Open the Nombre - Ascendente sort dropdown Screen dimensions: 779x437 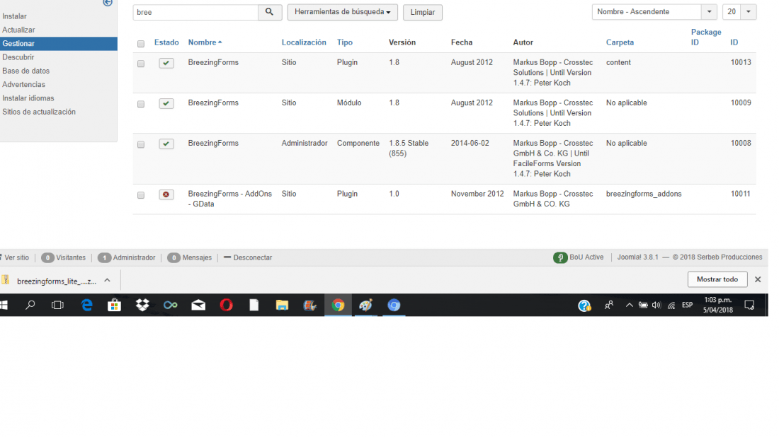654,12
